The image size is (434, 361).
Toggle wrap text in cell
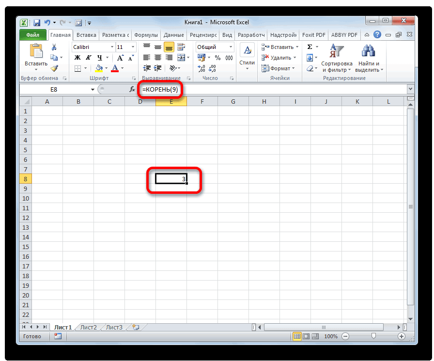pos(181,47)
